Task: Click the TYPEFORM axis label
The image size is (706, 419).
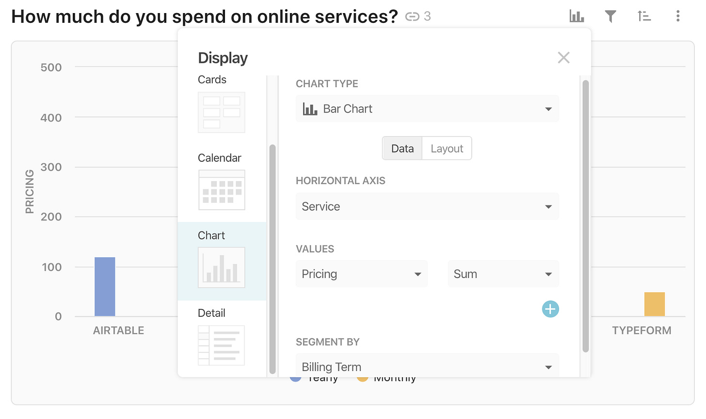Action: pyautogui.click(x=642, y=330)
